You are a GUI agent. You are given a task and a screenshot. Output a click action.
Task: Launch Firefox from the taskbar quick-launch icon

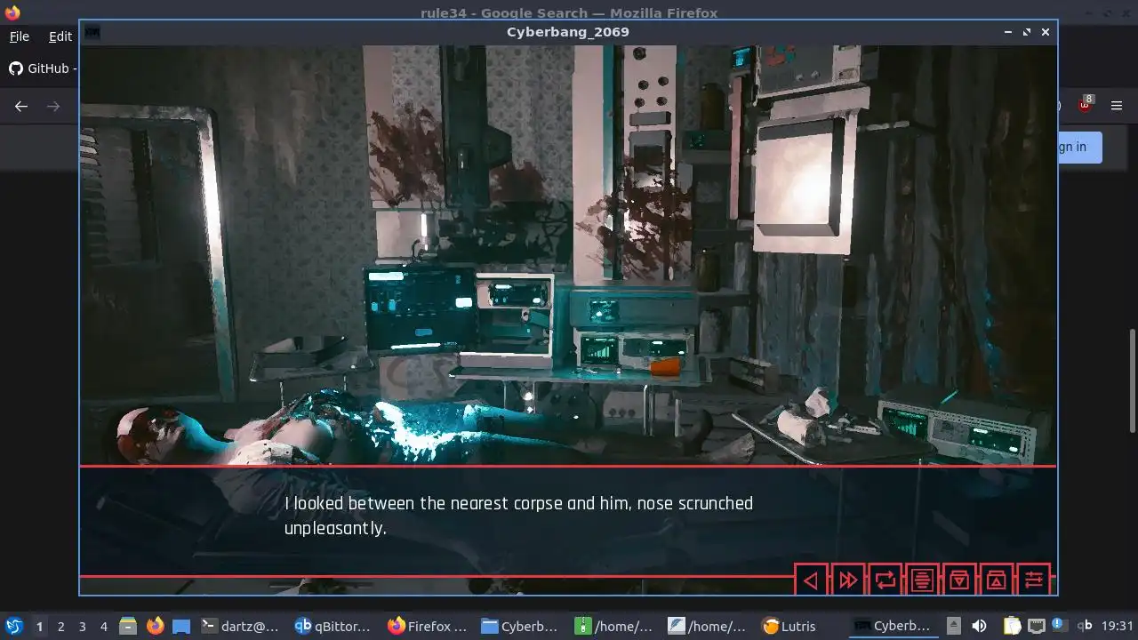155,627
